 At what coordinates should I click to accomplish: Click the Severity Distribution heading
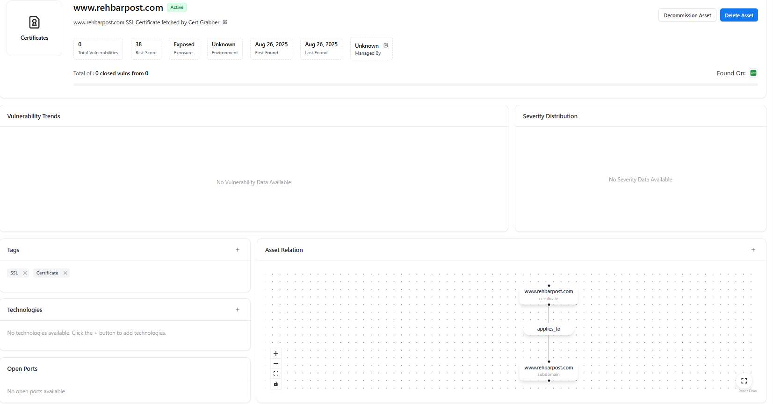point(550,116)
